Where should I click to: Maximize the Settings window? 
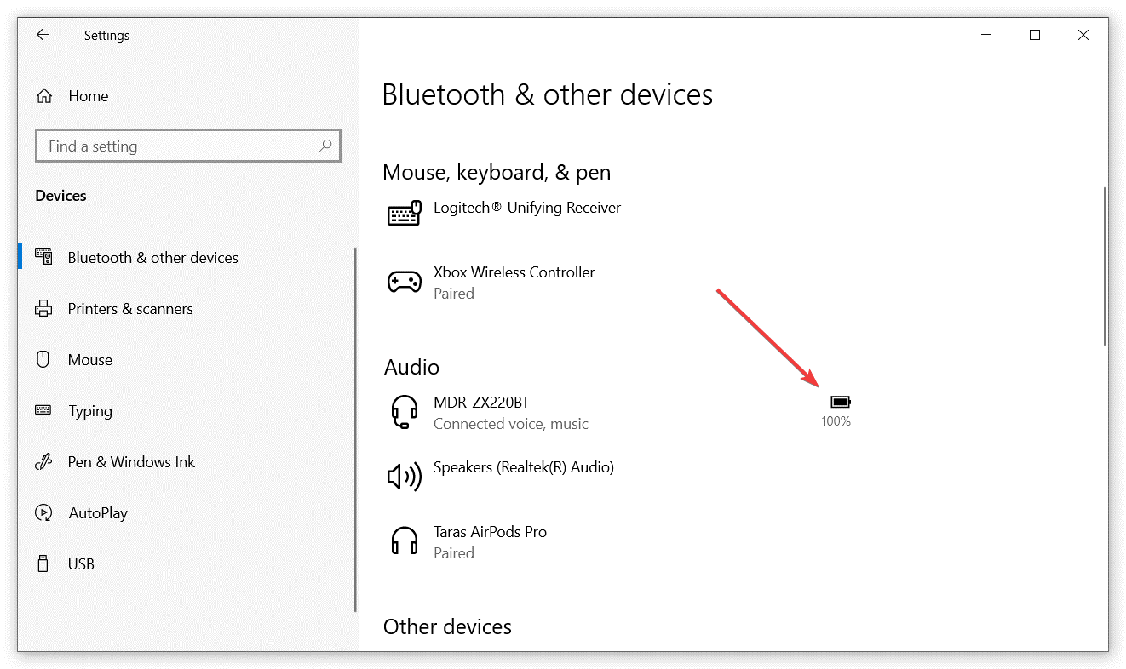[1035, 35]
